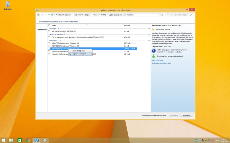
Task: Select the KB3013769: Update voor Windows 8.1 row
Action: [x=65, y=43]
